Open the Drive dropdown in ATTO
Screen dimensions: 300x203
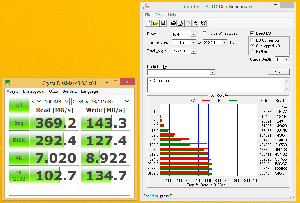tap(193, 34)
